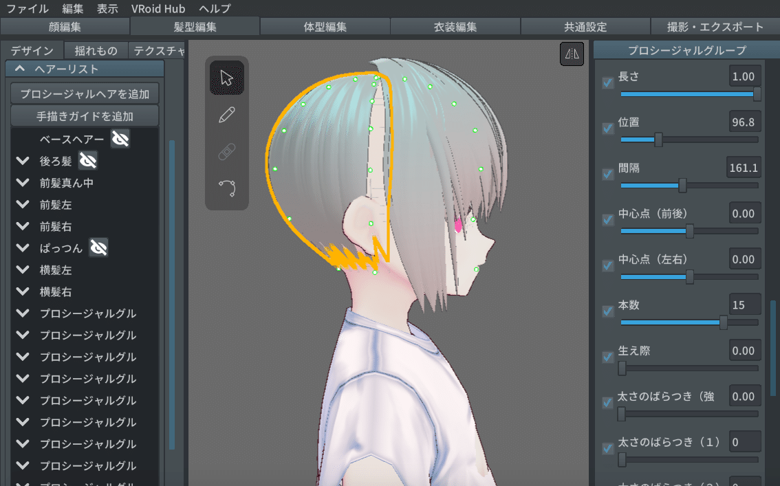Uncheck the 中心点（左右） checkbox
This screenshot has height=486, width=780.
point(608,265)
